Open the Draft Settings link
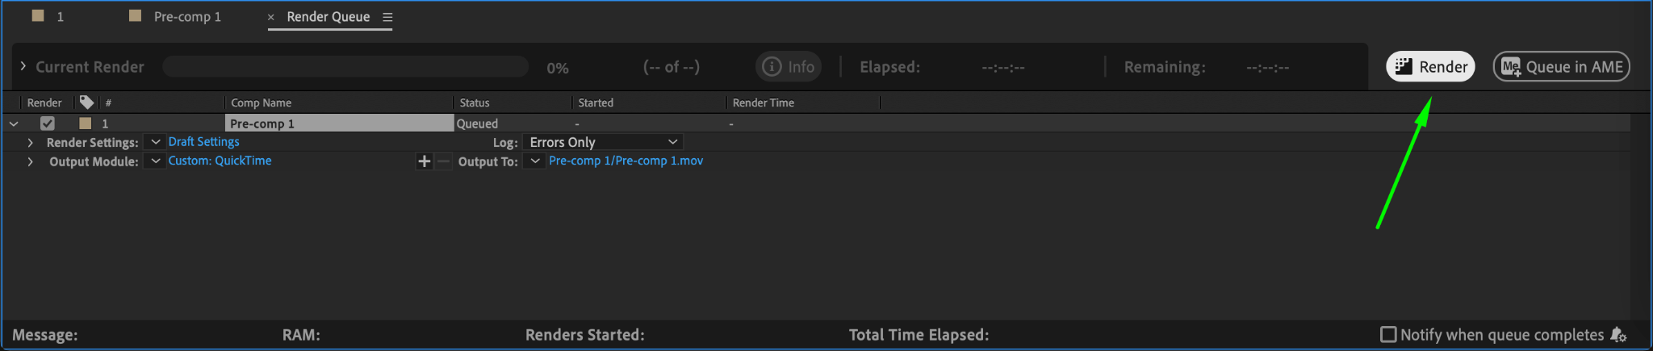 203,142
